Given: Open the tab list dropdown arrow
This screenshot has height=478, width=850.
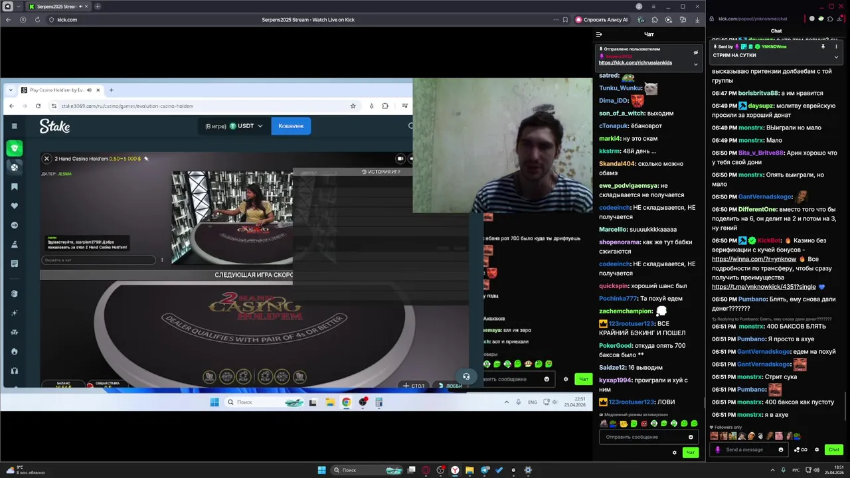Looking at the screenshot, I should click(18, 6).
